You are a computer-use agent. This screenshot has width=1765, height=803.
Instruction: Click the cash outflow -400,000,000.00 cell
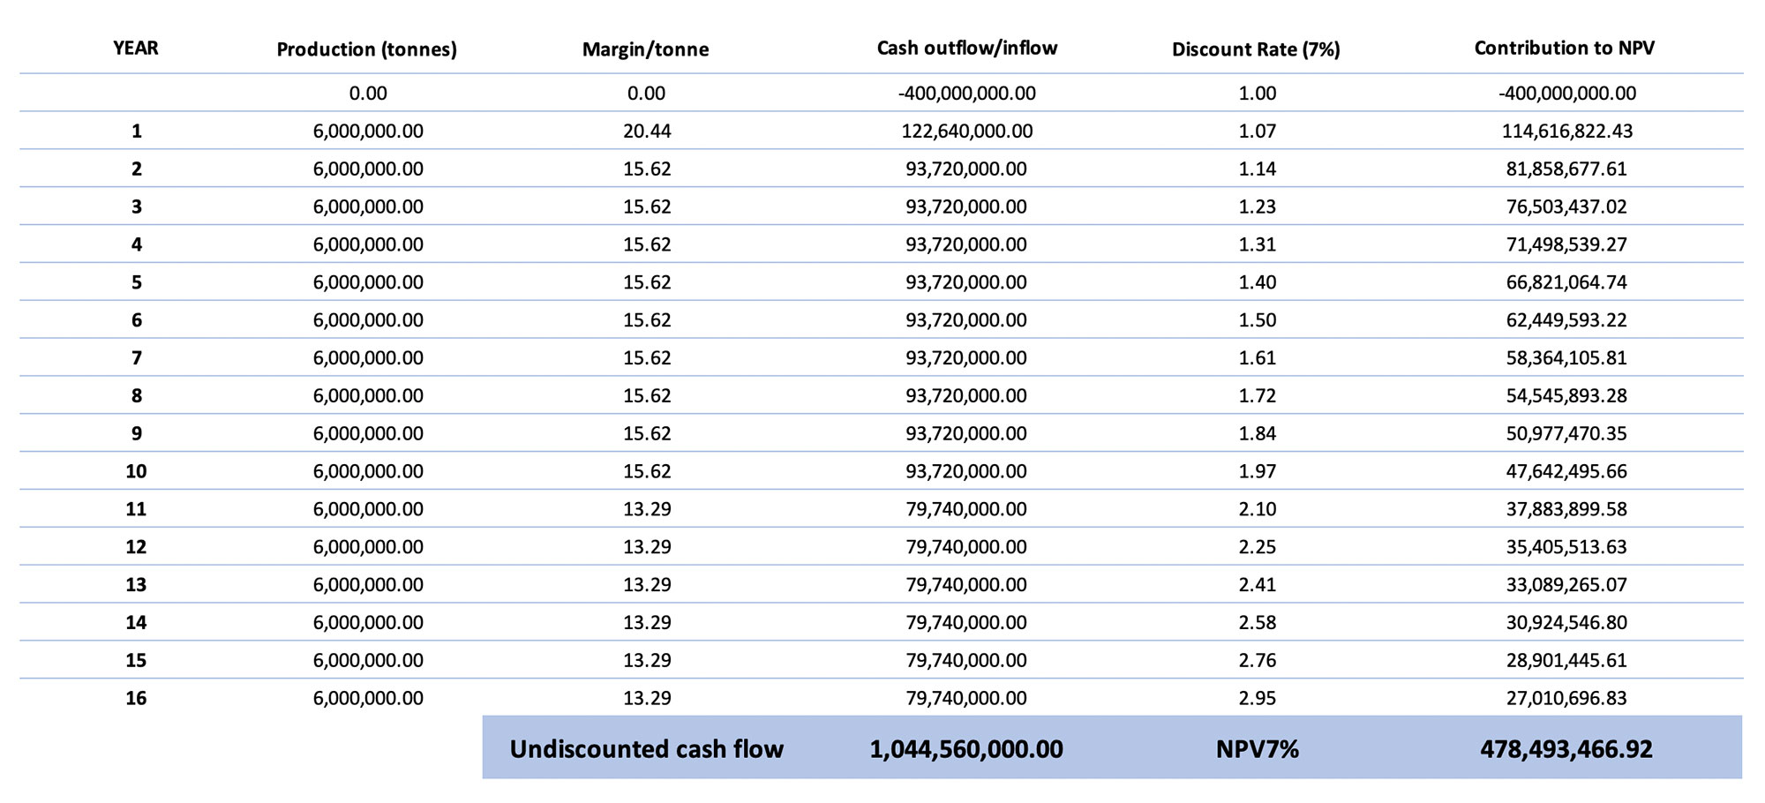pyautogui.click(x=967, y=93)
